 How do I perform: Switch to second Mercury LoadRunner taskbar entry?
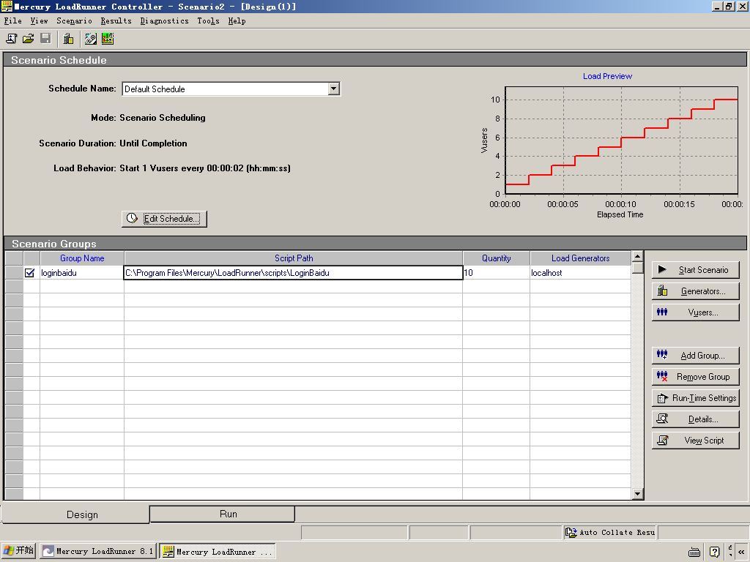218,551
